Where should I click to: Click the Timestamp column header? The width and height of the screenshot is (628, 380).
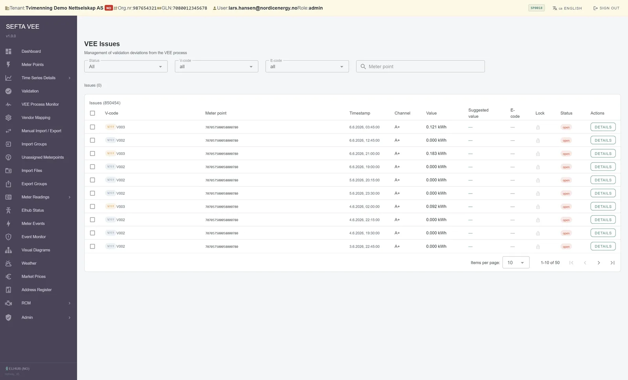[360, 113]
